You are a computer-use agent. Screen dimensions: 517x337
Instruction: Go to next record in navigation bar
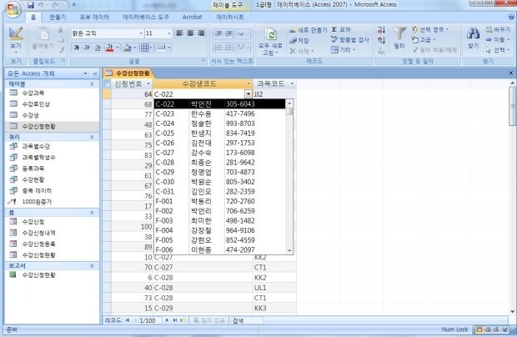coord(167,320)
